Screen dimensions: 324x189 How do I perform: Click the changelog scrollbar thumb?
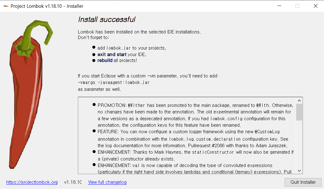(x=299, y=112)
